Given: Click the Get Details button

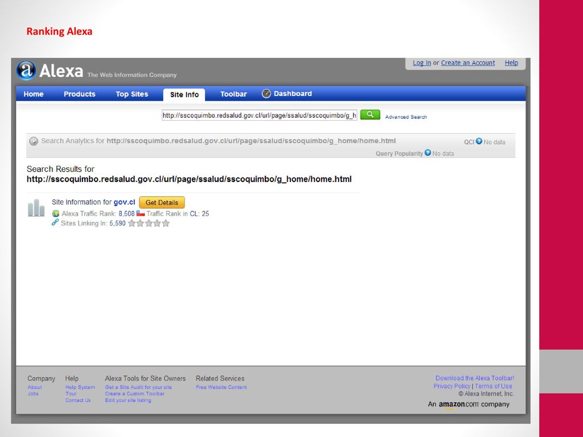Looking at the screenshot, I should point(162,203).
